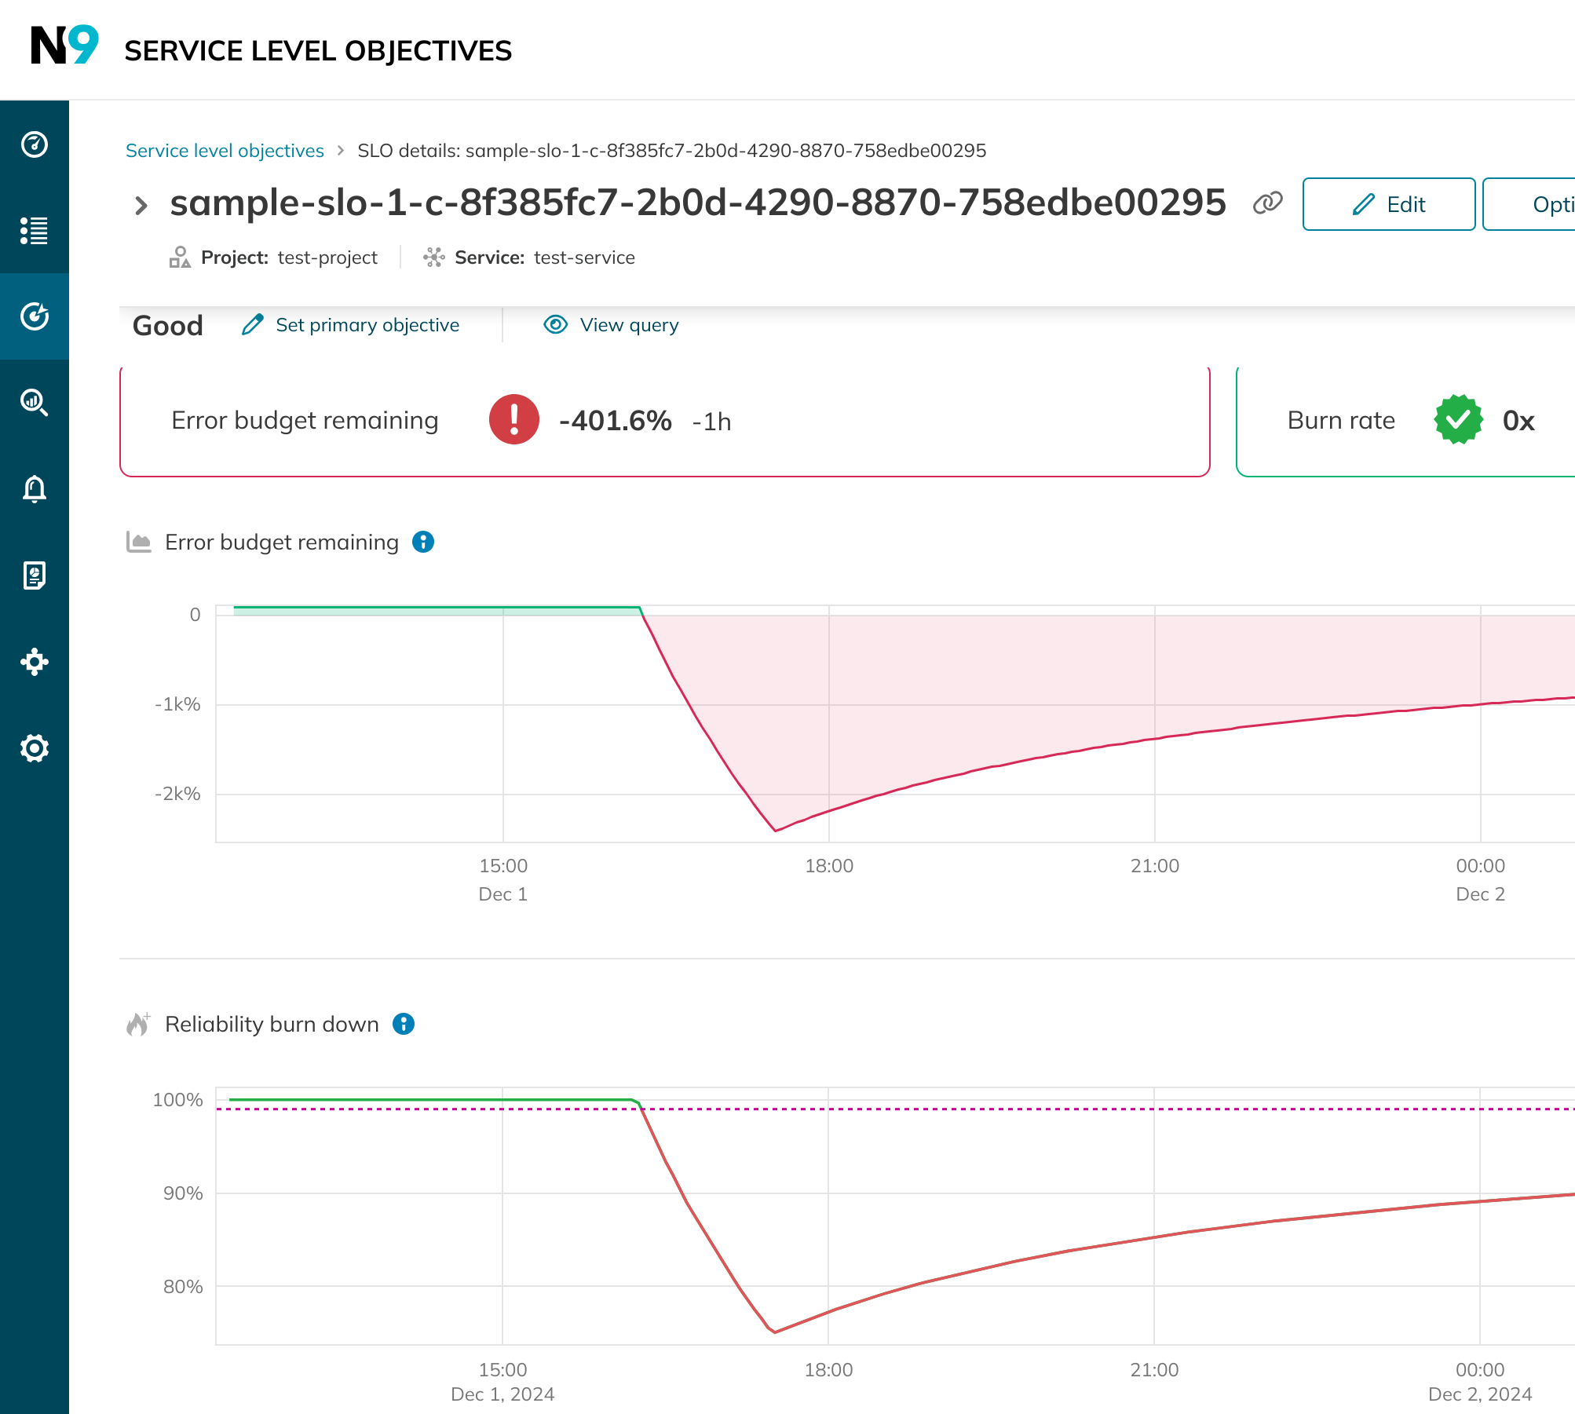
Task: Click the test-project project name
Action: click(327, 258)
